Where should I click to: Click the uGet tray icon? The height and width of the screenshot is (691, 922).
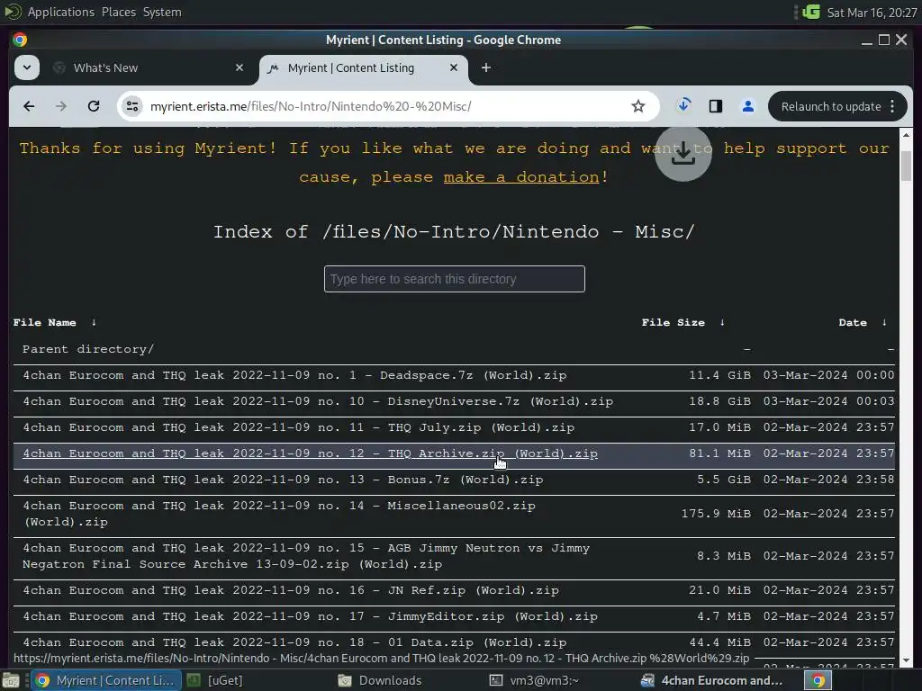[811, 12]
